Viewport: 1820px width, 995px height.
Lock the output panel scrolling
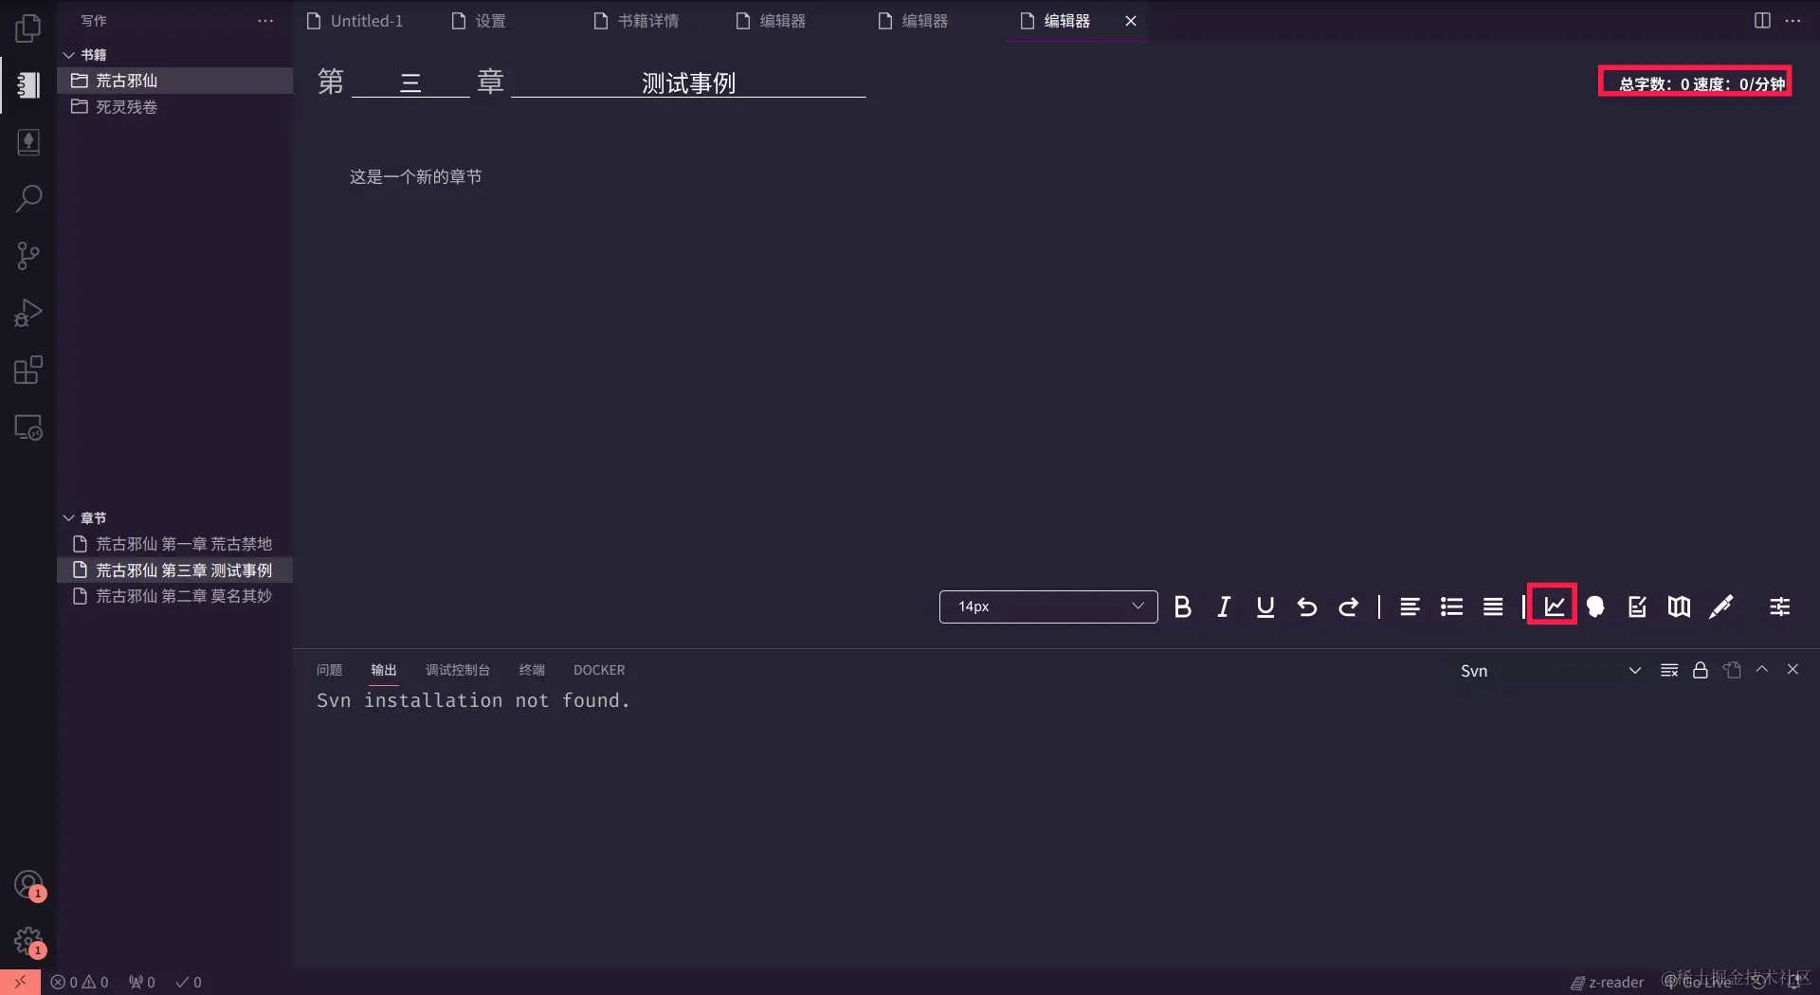pos(1699,670)
